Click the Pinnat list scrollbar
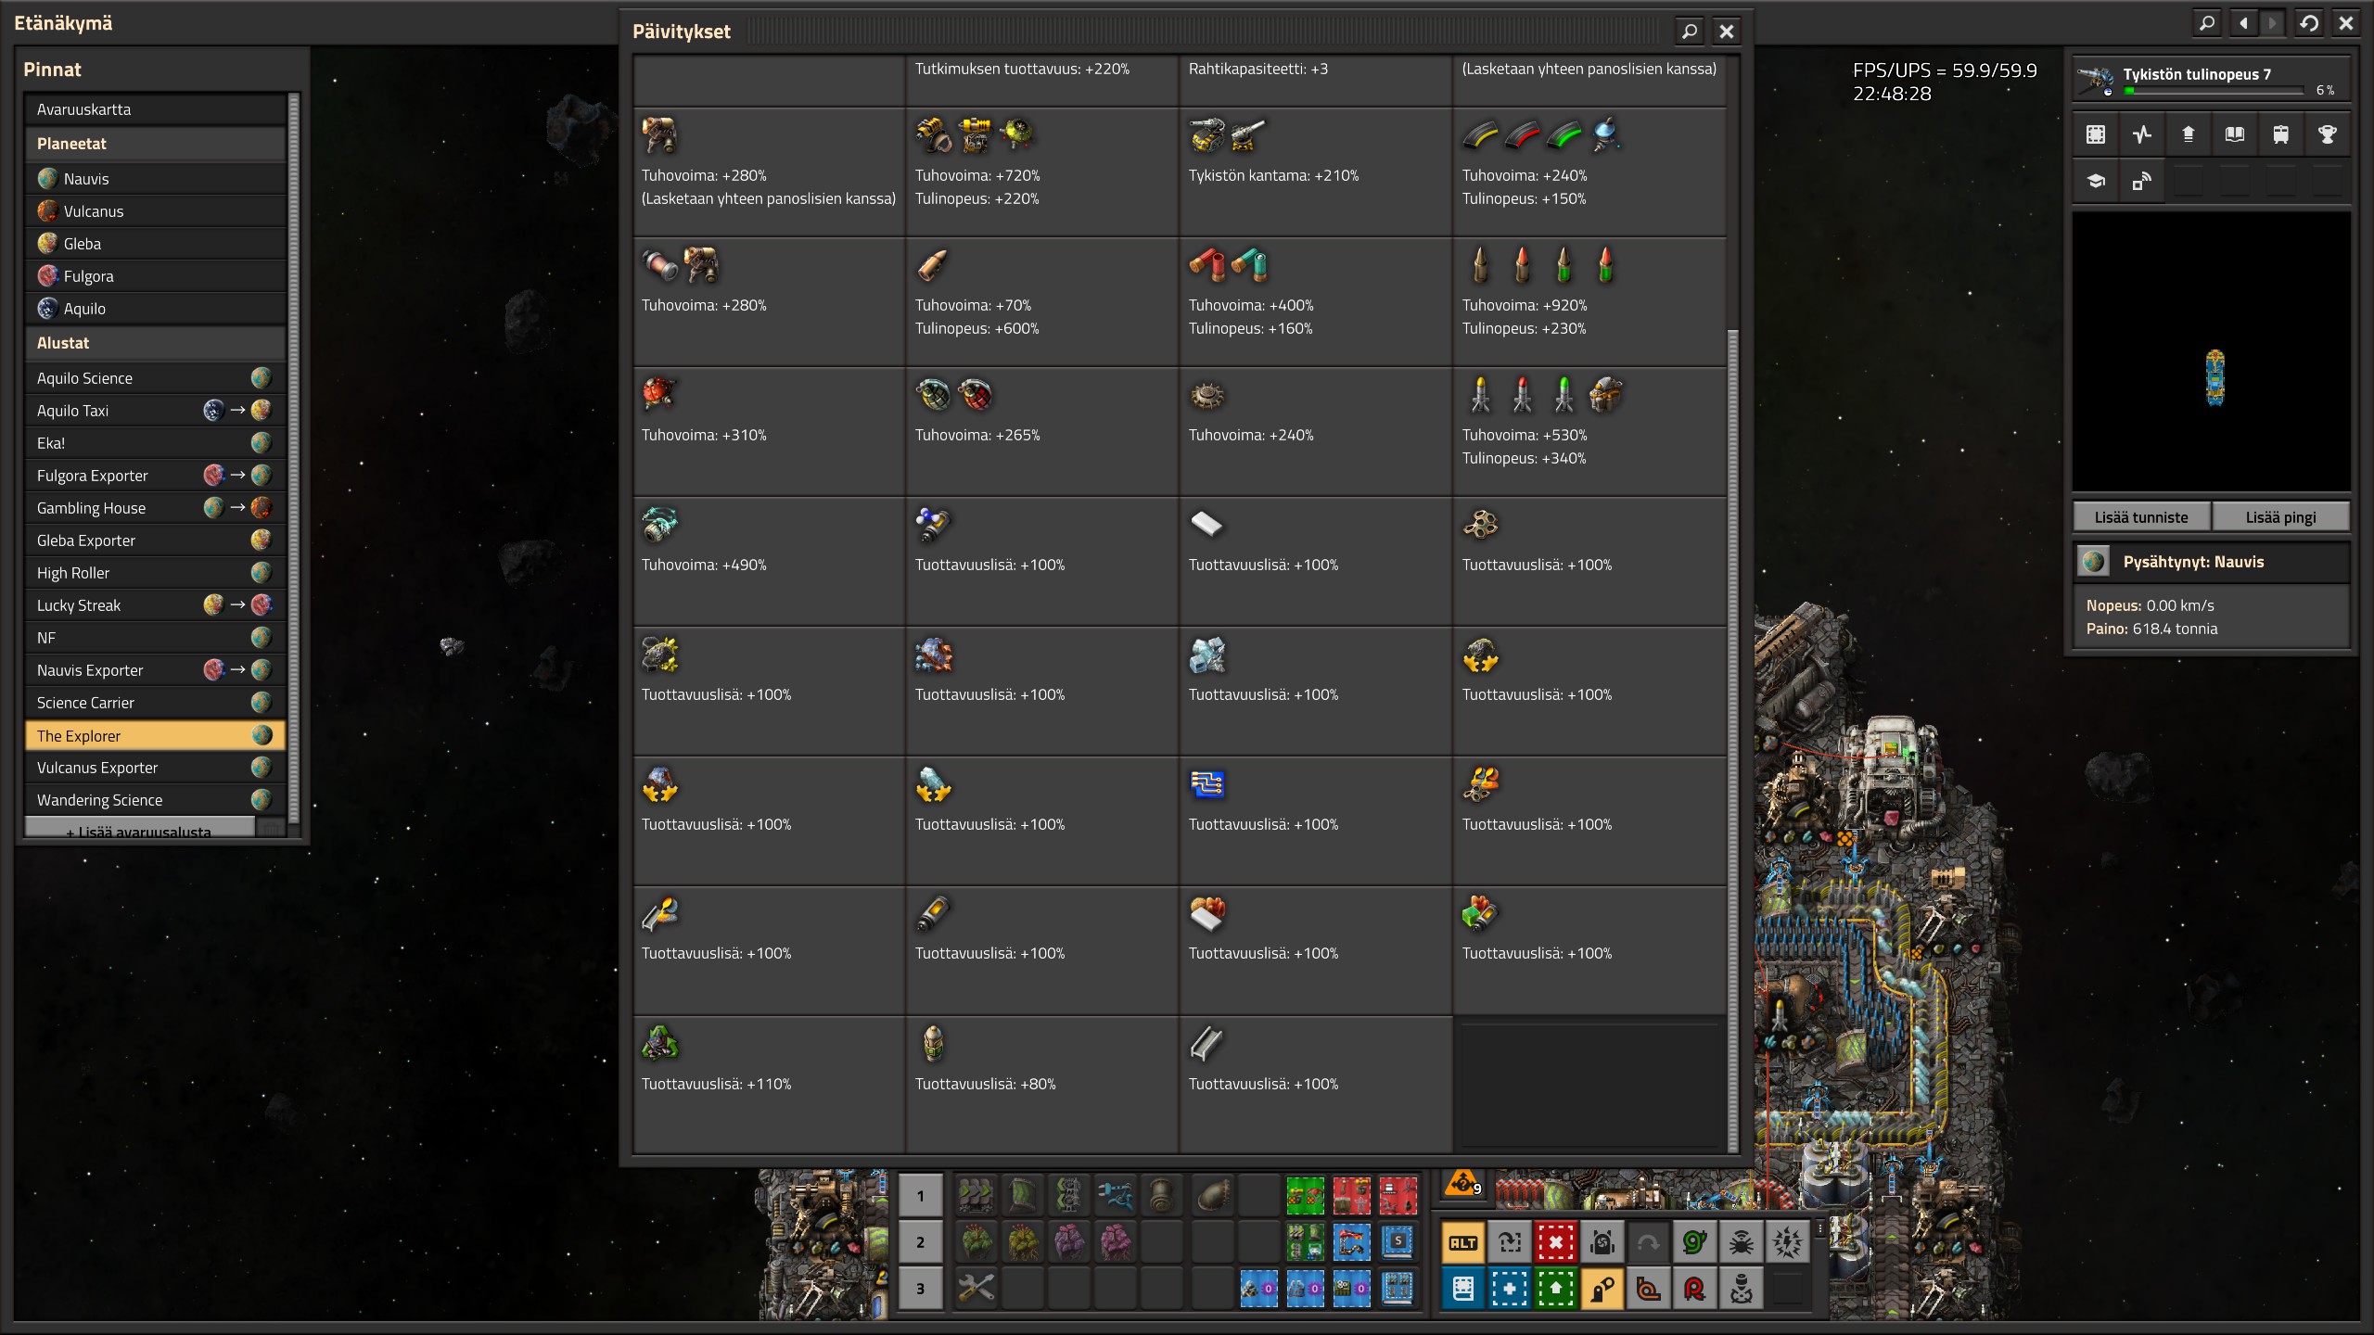 pyautogui.click(x=294, y=458)
